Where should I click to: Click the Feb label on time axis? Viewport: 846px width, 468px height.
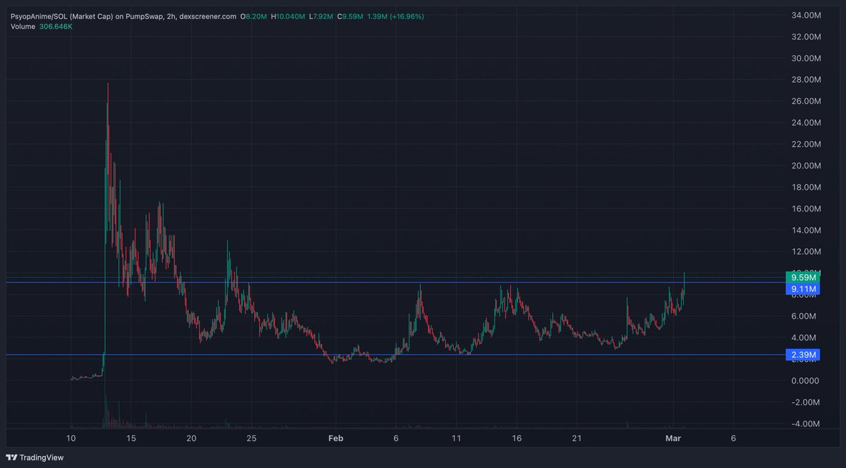click(x=336, y=438)
